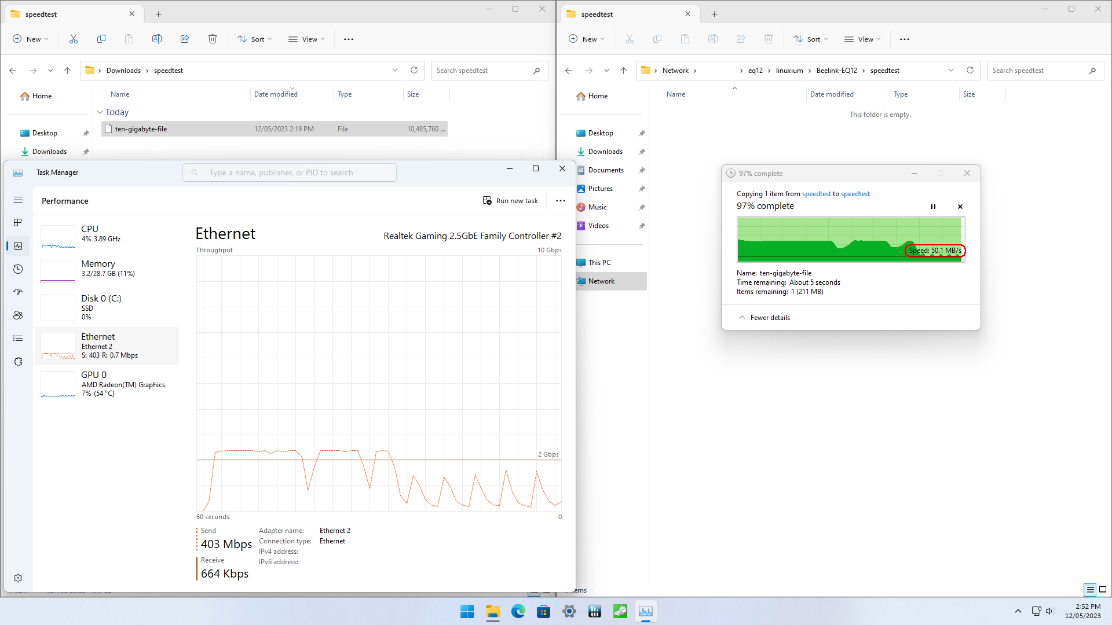Open Task Manager Users icon
Viewport: 1112px width, 625px height.
(18, 315)
